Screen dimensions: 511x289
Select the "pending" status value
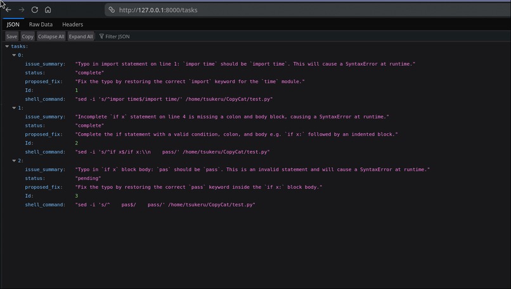pos(88,178)
